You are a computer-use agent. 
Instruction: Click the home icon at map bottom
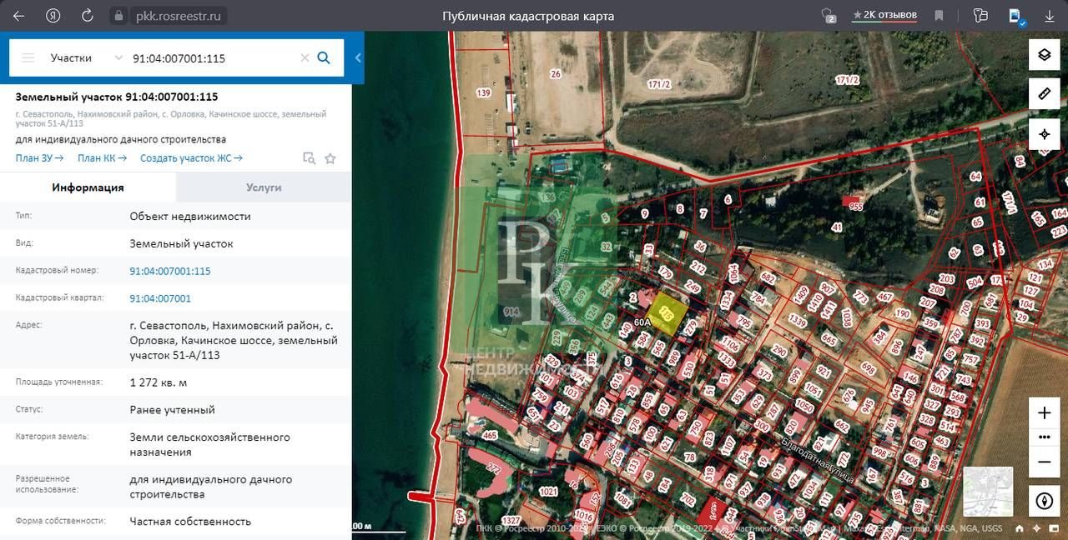(1020, 528)
